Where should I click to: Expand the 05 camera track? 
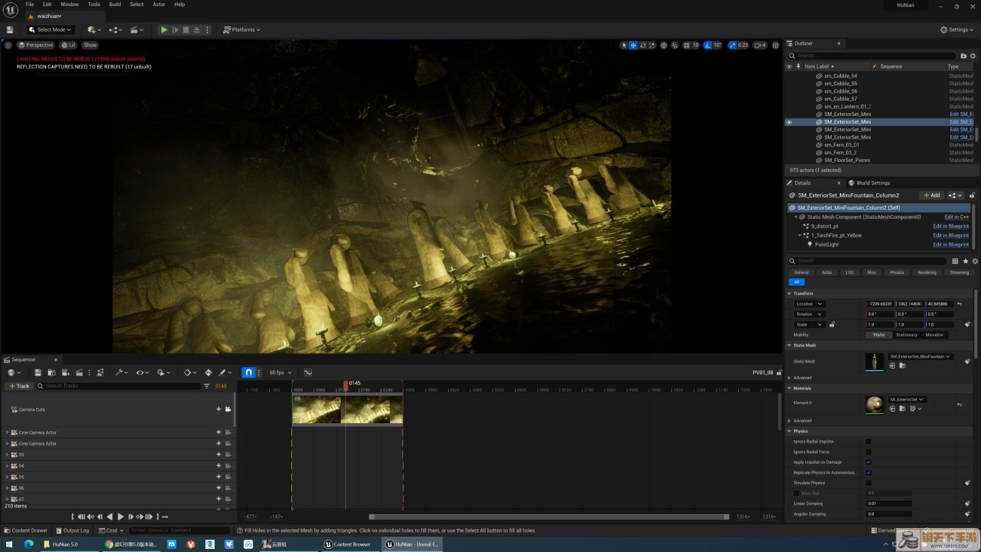(x=7, y=477)
